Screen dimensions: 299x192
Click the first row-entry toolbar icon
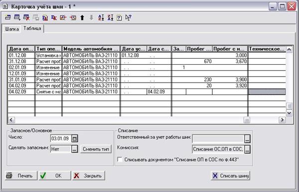[x=7, y=17]
